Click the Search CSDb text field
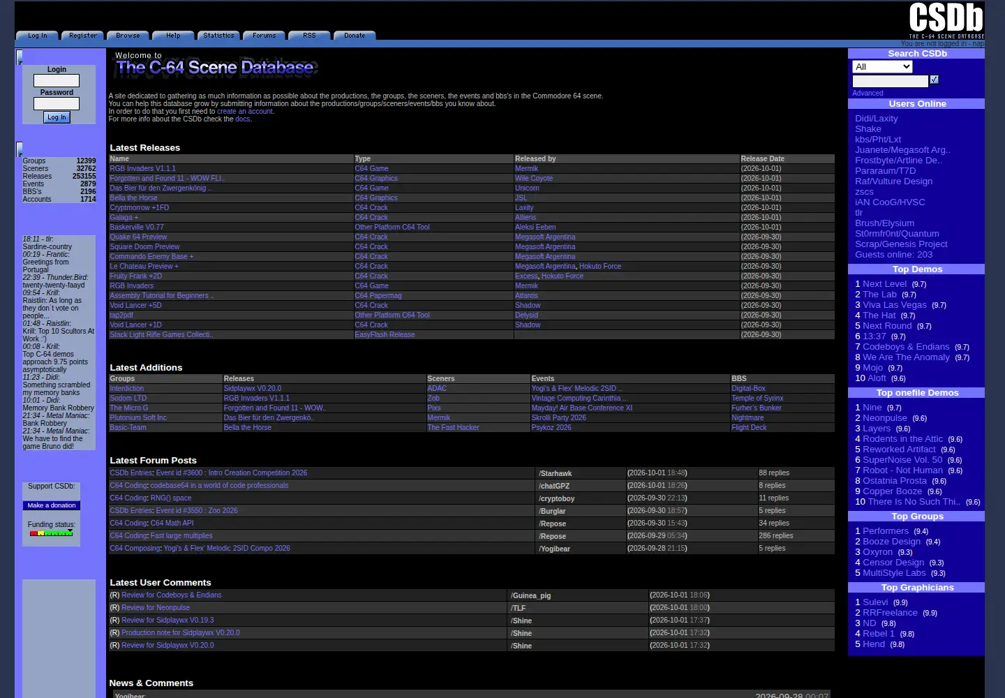 point(891,81)
